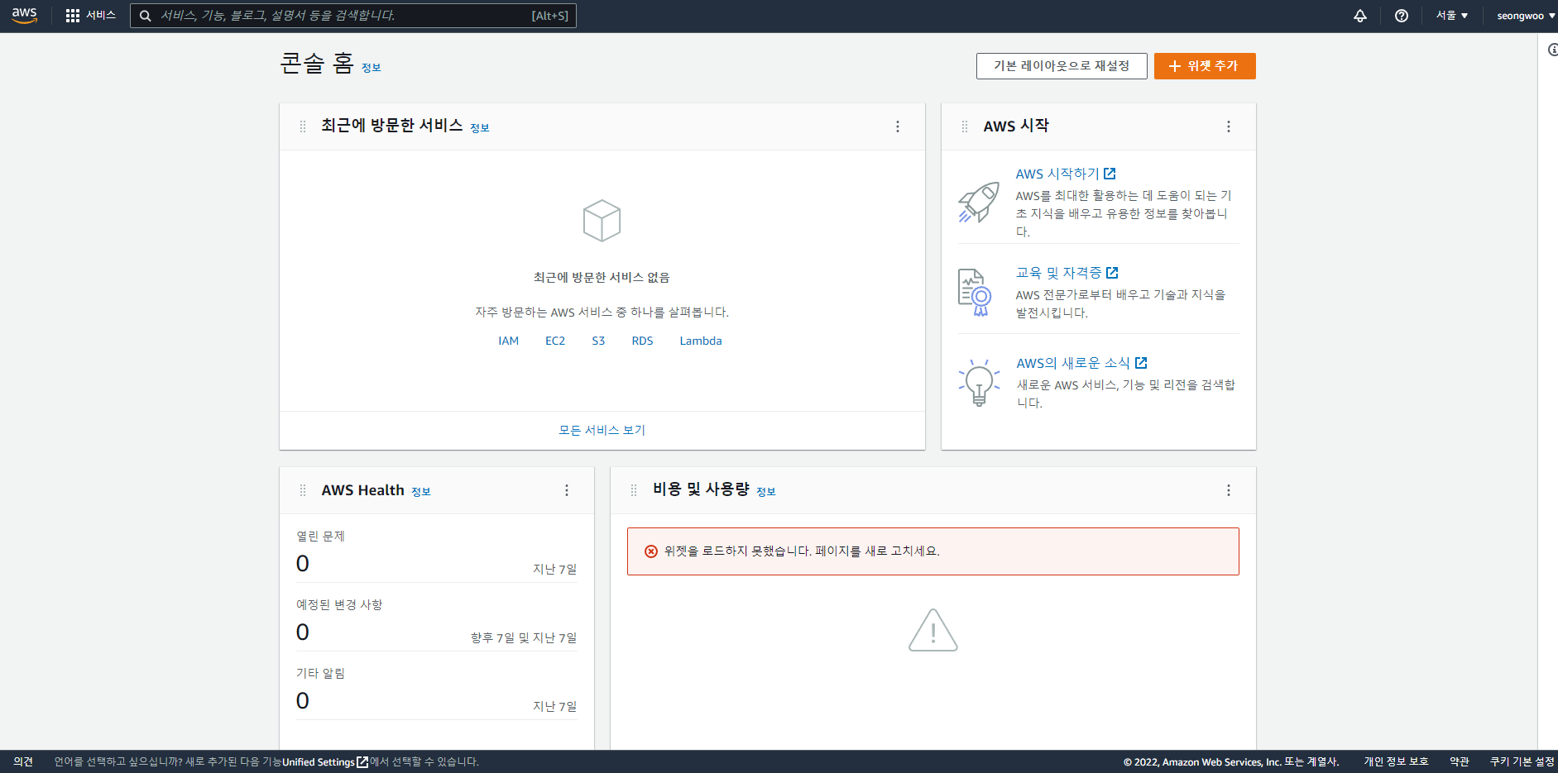The image size is (1558, 773).
Task: Open the info panel icon at right edge
Action: click(x=1552, y=50)
